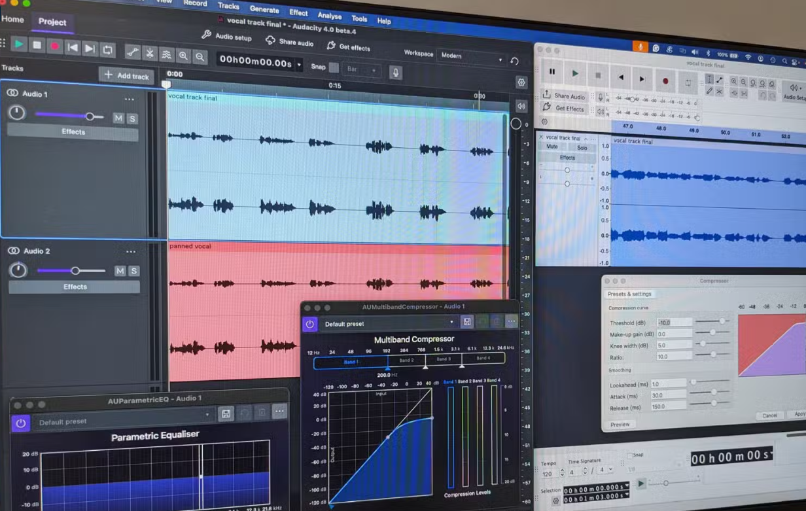Click Audio 1 pan knob

click(16, 113)
